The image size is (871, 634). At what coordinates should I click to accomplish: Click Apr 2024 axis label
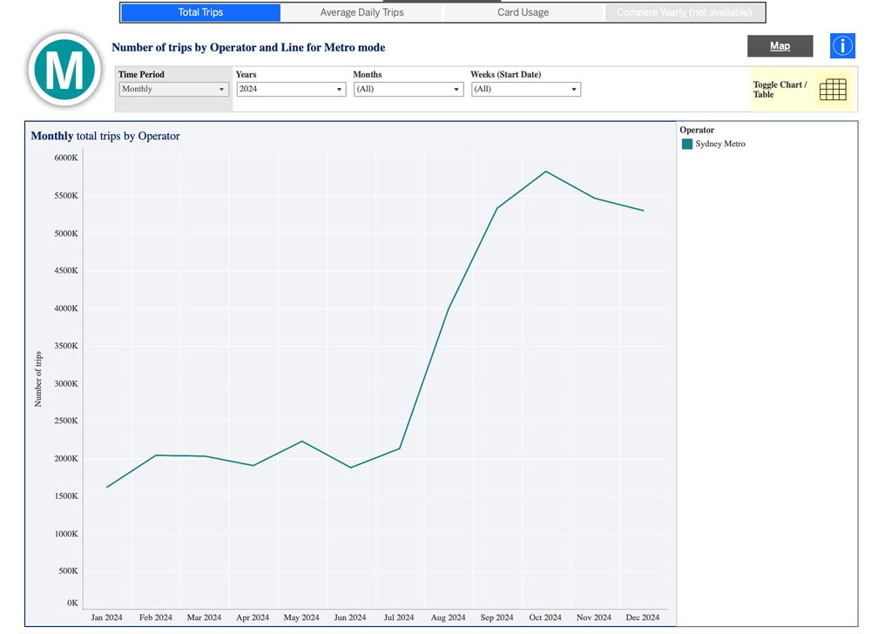(x=253, y=617)
